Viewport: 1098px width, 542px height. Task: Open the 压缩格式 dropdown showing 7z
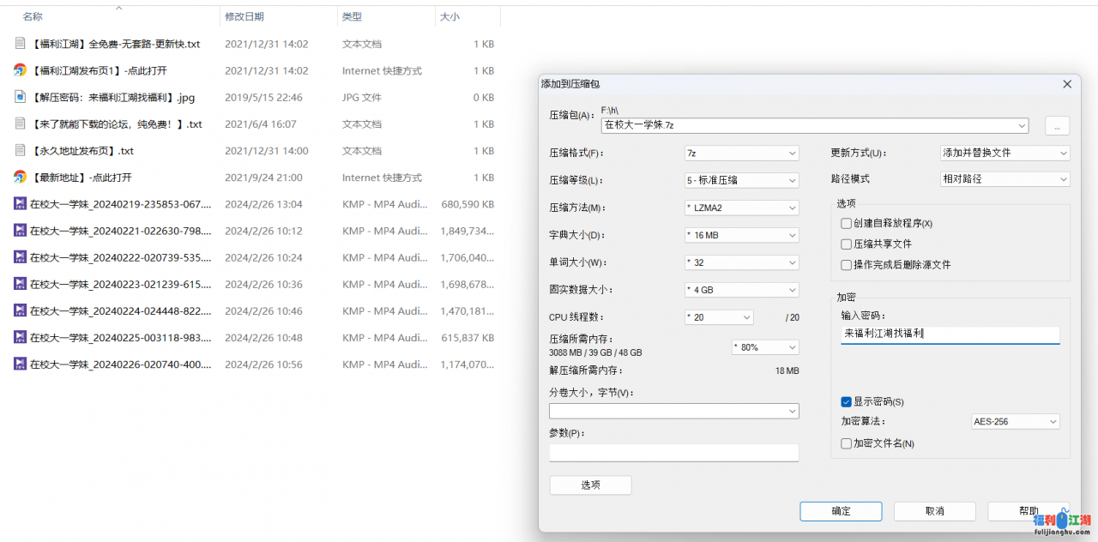point(741,154)
